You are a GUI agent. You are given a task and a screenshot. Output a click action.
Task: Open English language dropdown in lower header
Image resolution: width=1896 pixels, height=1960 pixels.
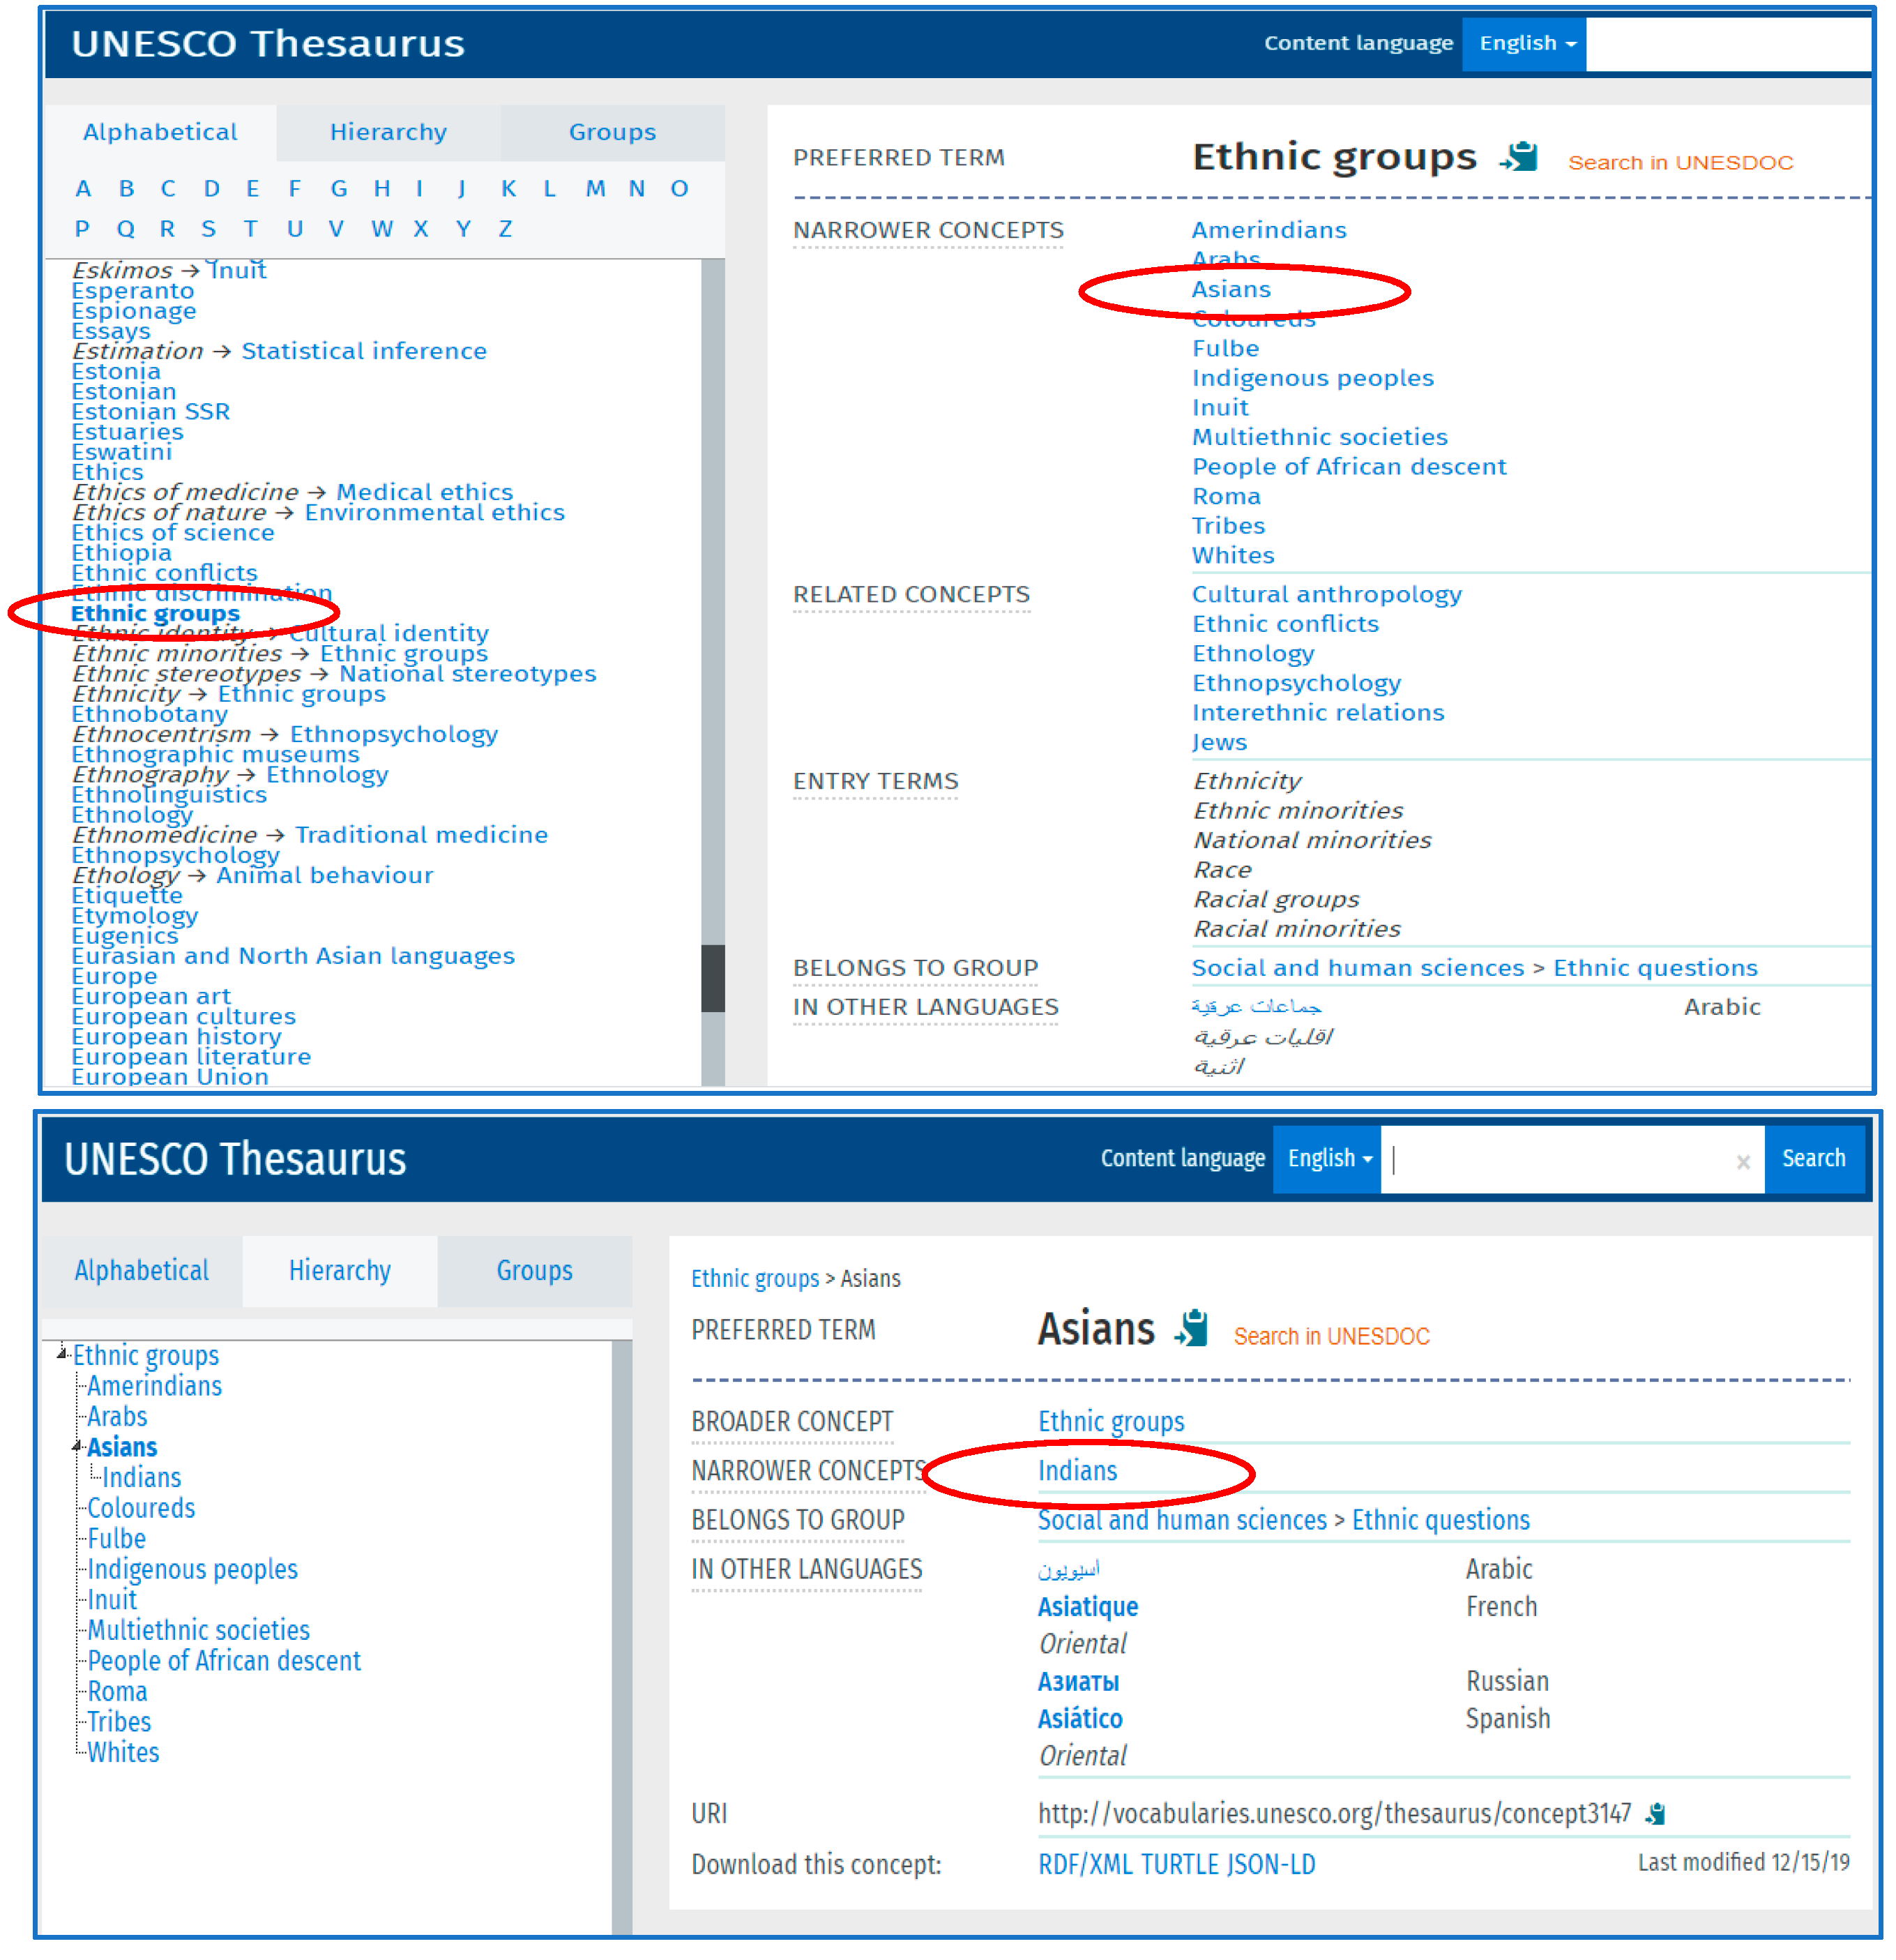[x=1327, y=1159]
